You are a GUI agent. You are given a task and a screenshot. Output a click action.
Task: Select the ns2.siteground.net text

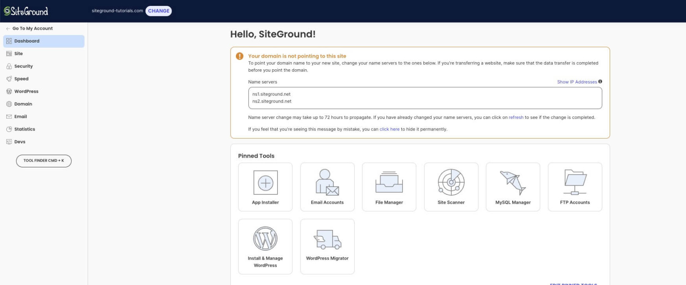pos(272,101)
